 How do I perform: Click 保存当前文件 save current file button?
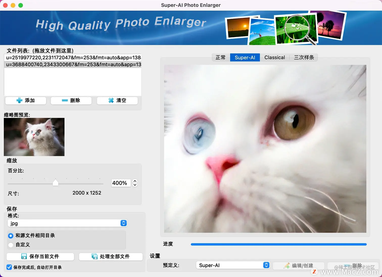[40, 257]
